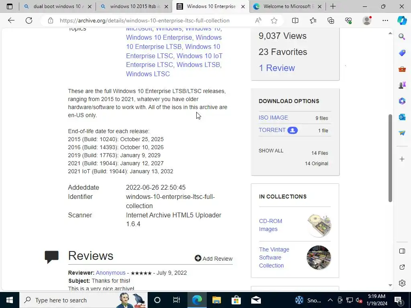Click the CD-ROM Images thumbnail
Screen dimensions: 411x308
tap(319, 225)
